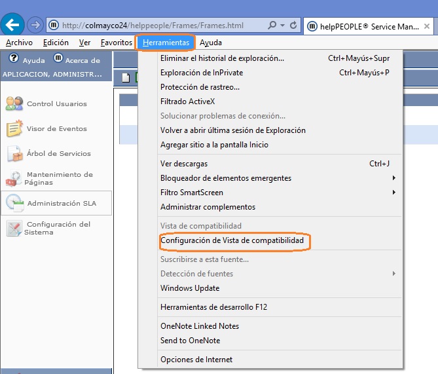Open Administración SLA clock icon
The height and width of the screenshot is (374, 438).
tap(14, 203)
